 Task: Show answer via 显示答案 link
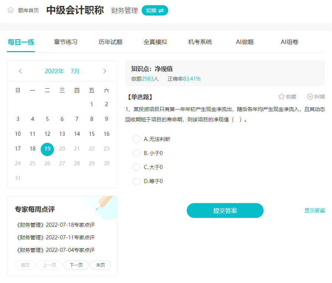click(x=315, y=210)
